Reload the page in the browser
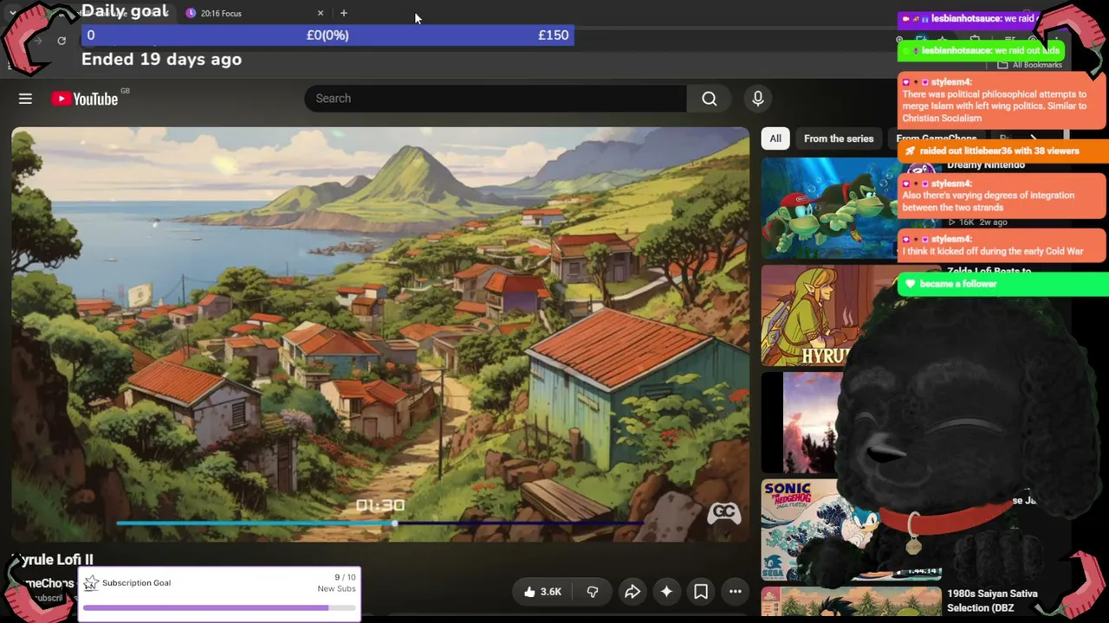 tap(62, 41)
